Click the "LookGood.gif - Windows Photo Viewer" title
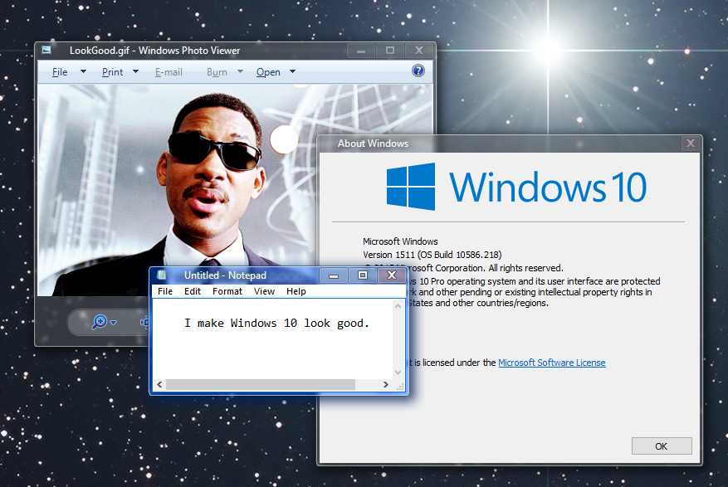The image size is (728, 487). (154, 51)
